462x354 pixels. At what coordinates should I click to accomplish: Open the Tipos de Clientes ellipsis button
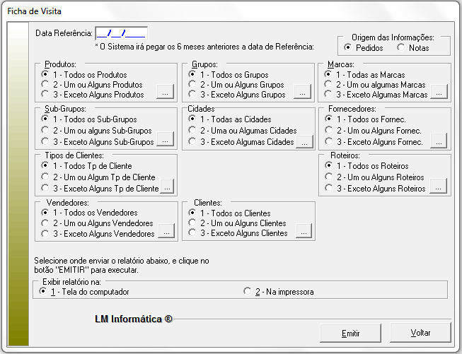coord(167,187)
